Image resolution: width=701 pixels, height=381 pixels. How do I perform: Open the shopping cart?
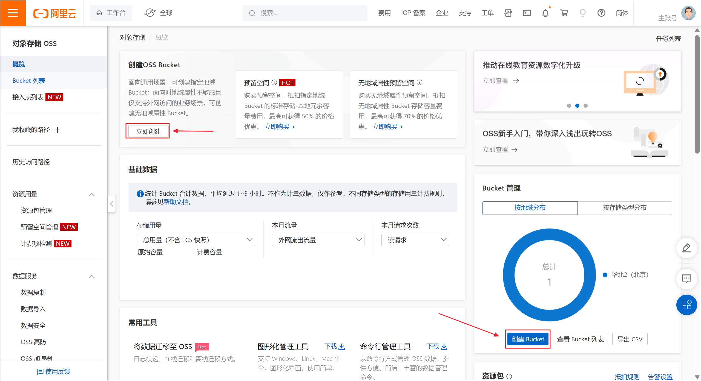point(564,13)
